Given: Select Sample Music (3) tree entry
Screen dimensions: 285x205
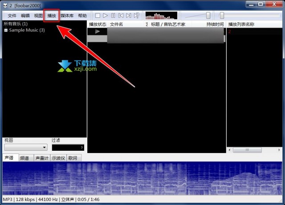Looking at the screenshot, I should pos(27,30).
